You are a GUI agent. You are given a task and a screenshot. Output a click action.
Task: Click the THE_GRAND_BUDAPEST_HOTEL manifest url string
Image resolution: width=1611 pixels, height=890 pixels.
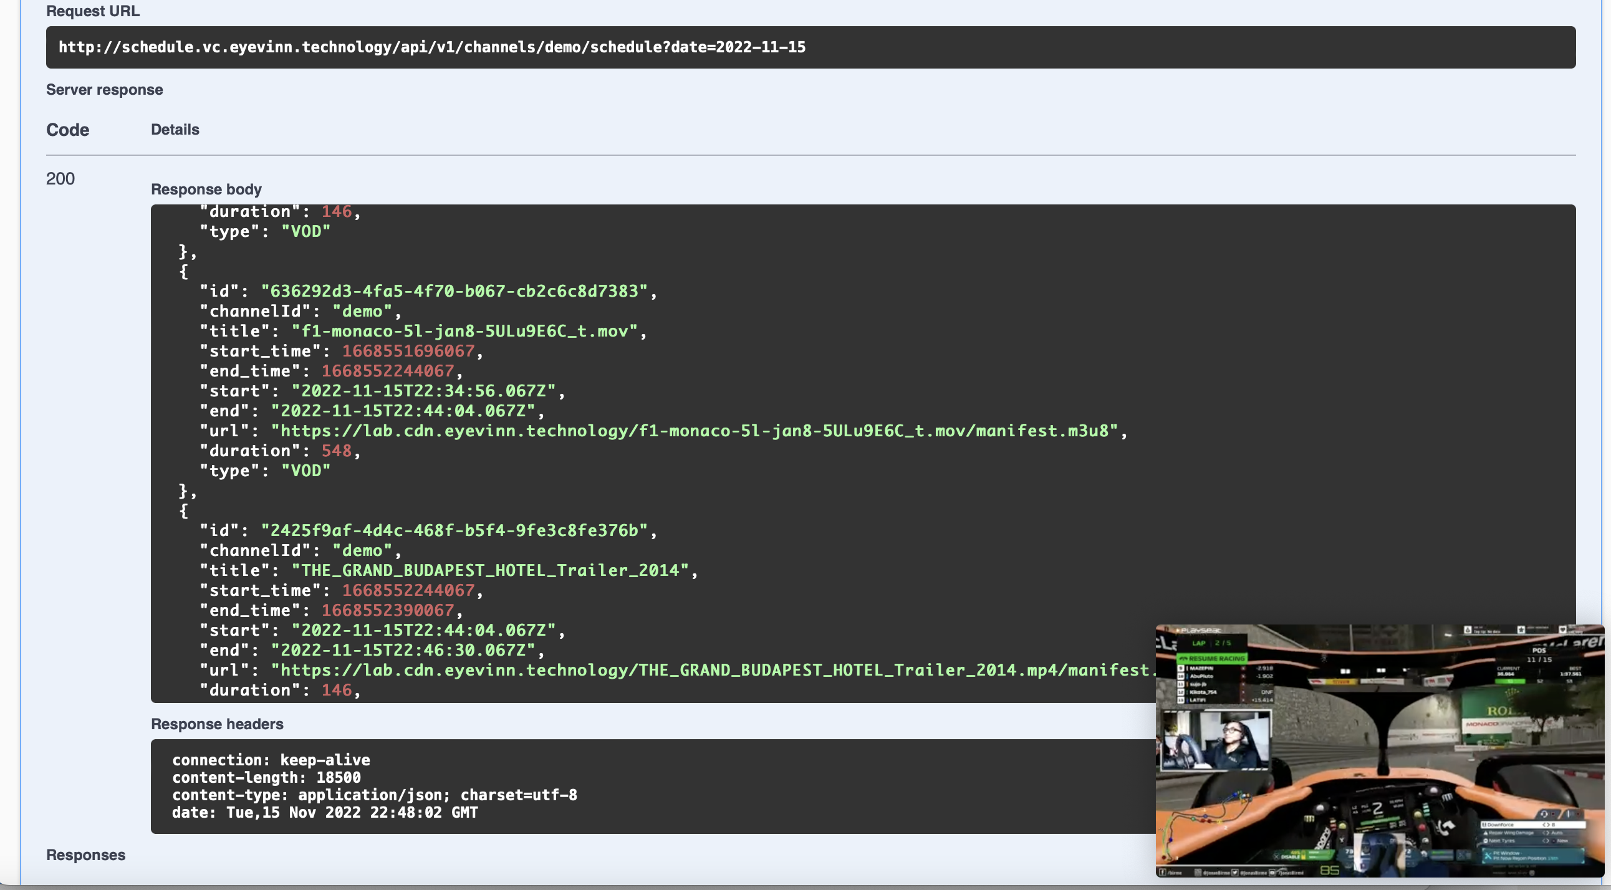[x=714, y=670]
